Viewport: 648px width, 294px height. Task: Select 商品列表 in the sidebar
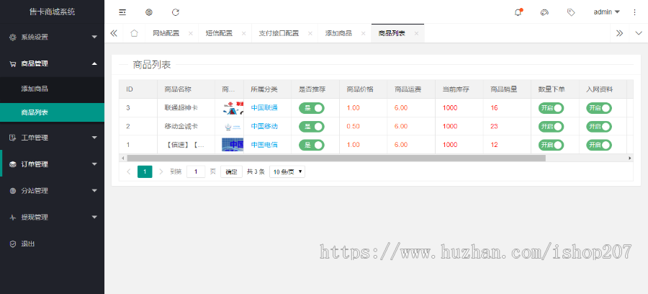[x=52, y=112]
